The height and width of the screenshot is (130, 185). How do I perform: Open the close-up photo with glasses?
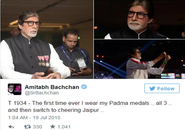(139, 19)
